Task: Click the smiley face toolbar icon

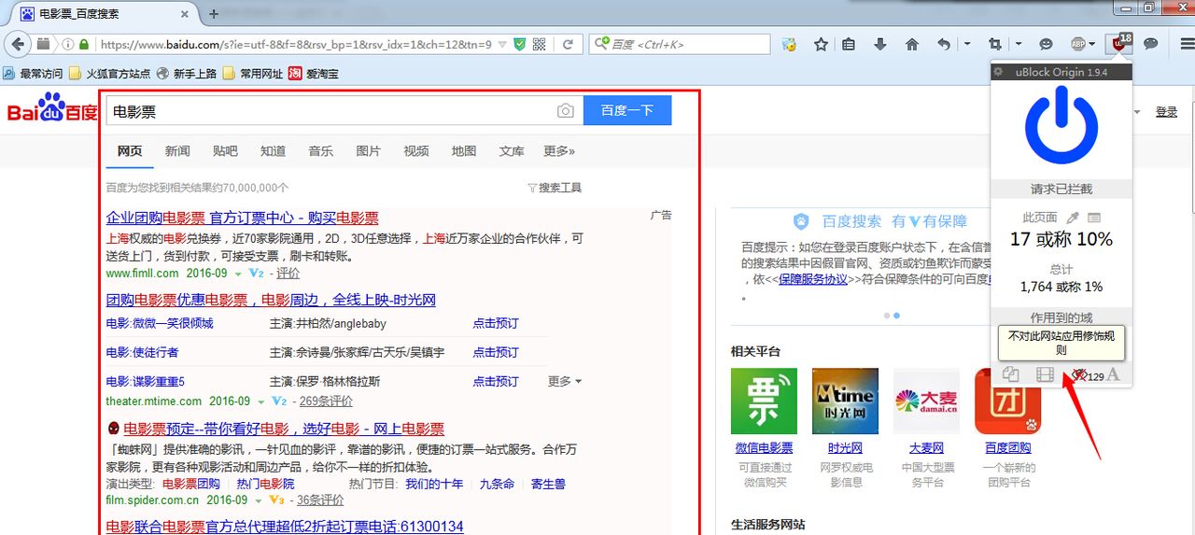Action: [1047, 44]
